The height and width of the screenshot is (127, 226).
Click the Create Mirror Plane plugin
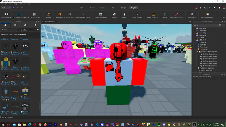(x=20, y=14)
